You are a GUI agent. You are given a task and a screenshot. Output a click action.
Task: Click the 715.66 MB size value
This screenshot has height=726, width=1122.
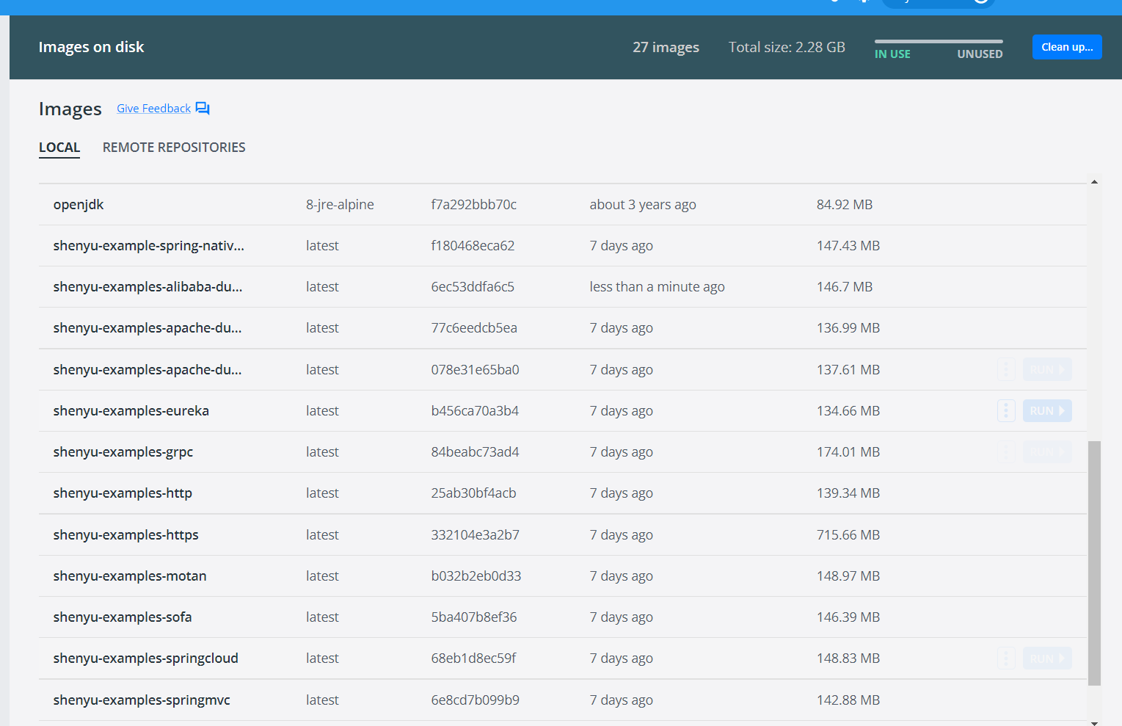(848, 535)
